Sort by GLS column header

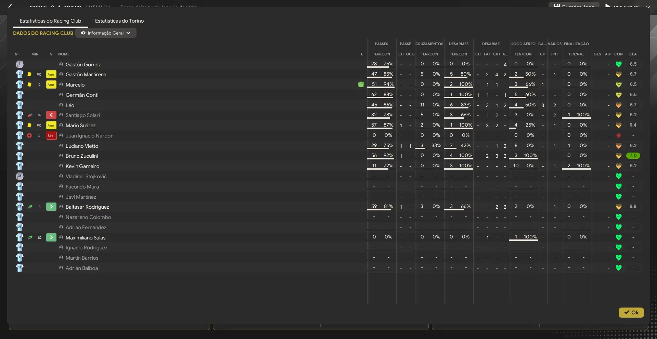point(597,54)
